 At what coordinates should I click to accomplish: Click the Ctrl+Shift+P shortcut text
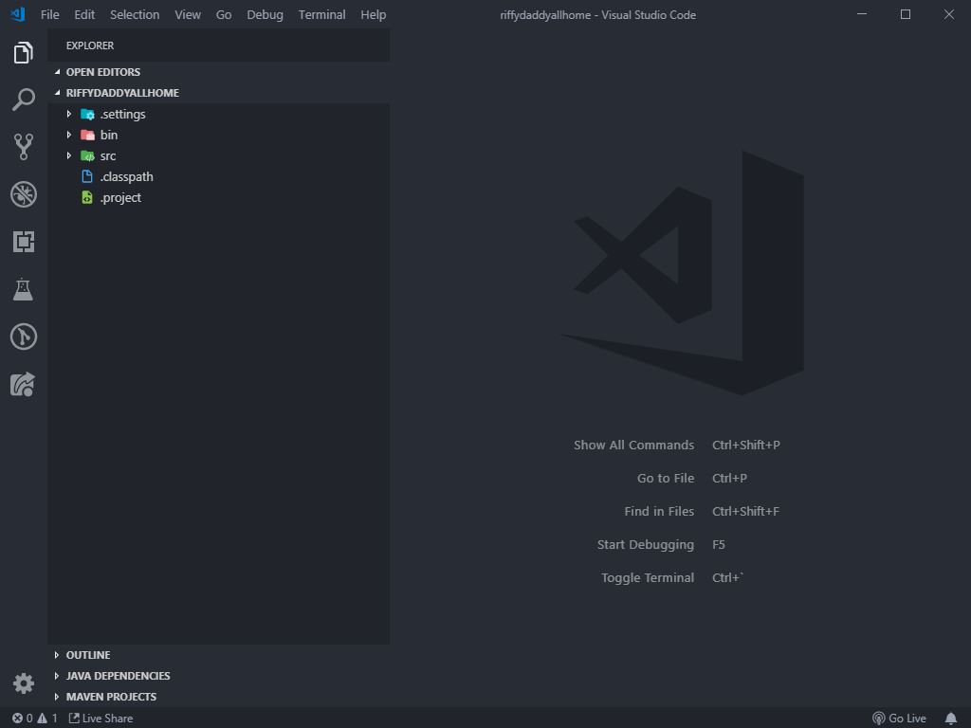tap(746, 446)
